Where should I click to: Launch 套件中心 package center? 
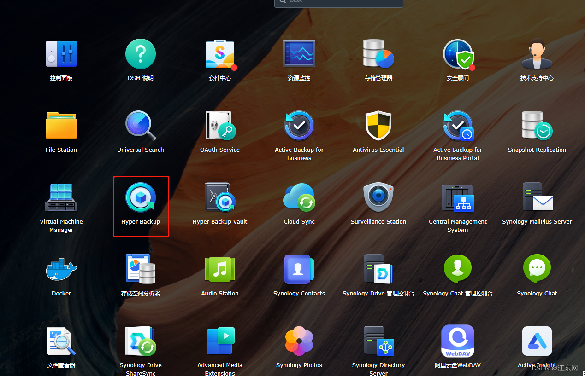(x=220, y=54)
